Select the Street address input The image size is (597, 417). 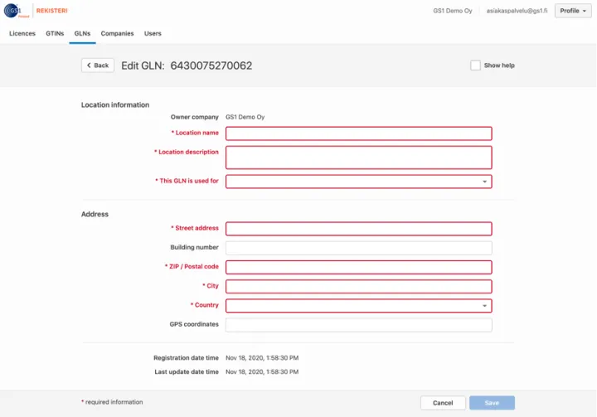click(358, 229)
